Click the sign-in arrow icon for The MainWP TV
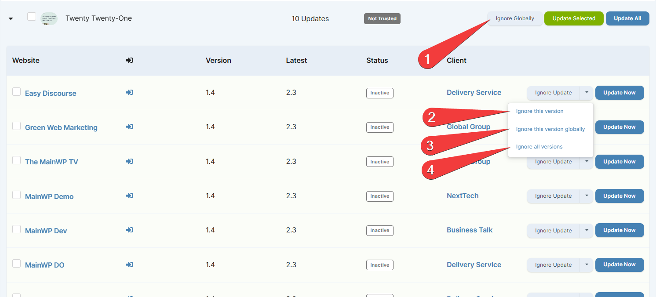Image resolution: width=656 pixels, height=297 pixels. tap(129, 161)
